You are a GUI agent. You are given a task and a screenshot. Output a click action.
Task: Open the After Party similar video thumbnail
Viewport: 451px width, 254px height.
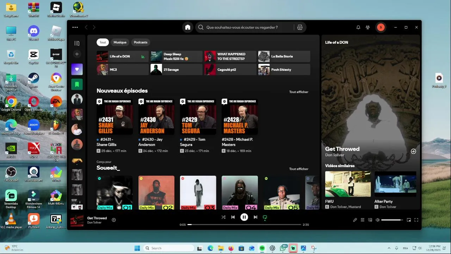(x=395, y=184)
